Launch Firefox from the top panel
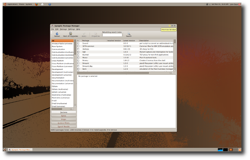This screenshot has width=250, height=160. coord(37,4)
